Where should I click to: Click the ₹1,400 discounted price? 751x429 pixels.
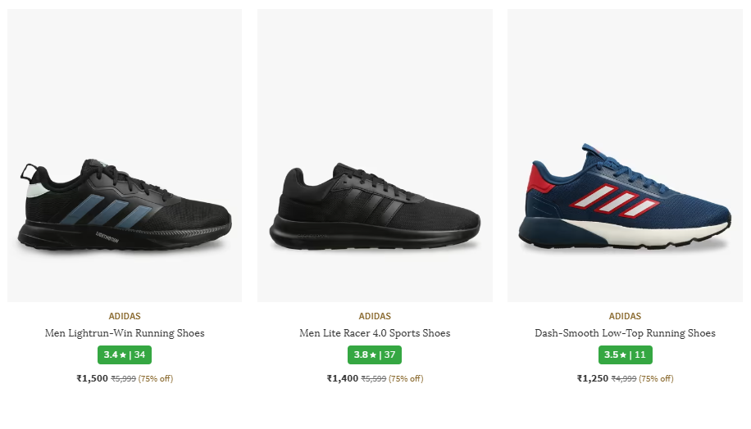coord(342,378)
